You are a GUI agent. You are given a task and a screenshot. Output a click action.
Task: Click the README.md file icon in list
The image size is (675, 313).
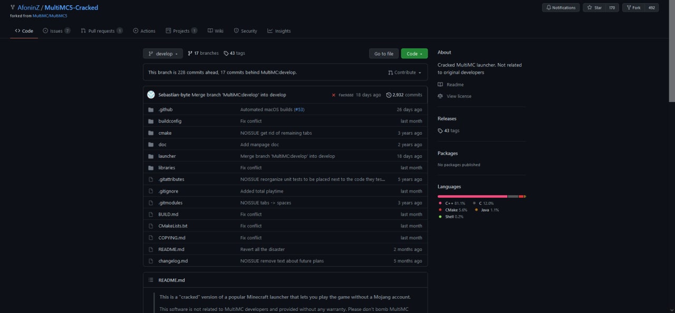click(151, 249)
